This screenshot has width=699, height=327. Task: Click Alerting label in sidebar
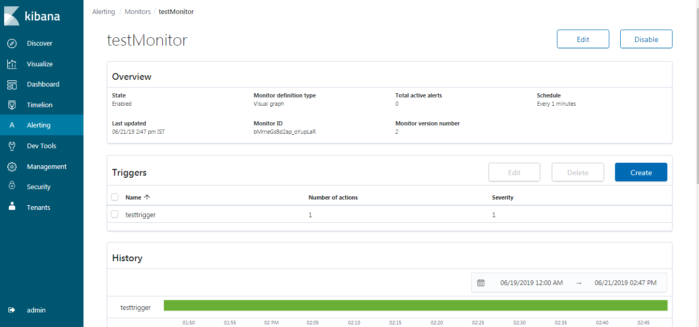[39, 125]
